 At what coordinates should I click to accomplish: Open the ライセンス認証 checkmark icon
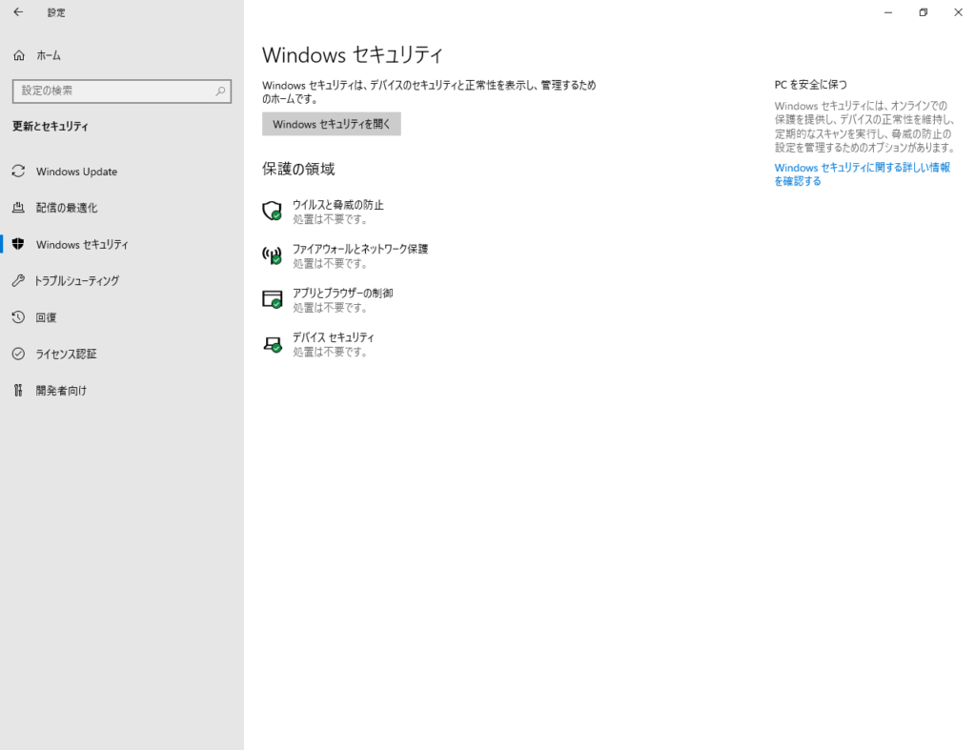(x=19, y=354)
